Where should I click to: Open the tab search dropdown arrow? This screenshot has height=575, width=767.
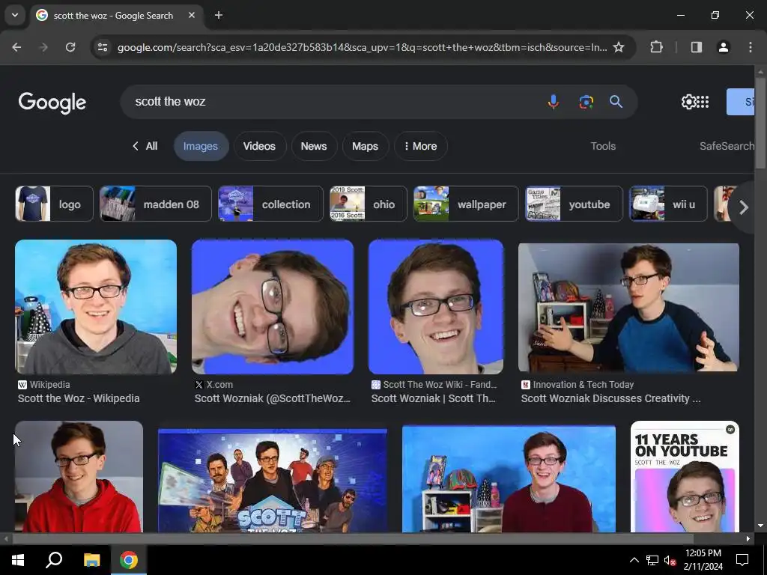coord(15,15)
